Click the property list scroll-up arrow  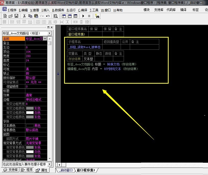click(50, 39)
